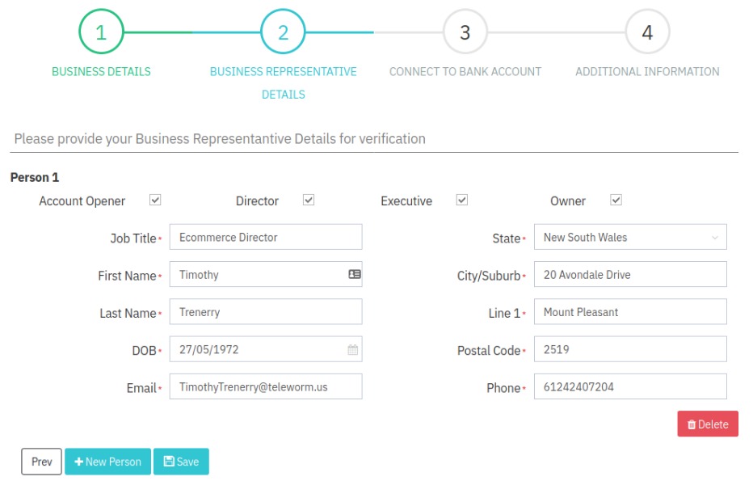Jump to step 3 circle

click(465, 32)
